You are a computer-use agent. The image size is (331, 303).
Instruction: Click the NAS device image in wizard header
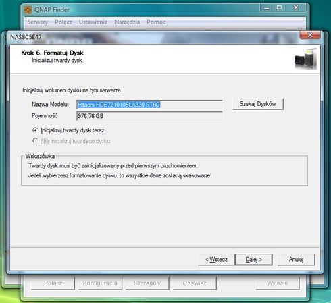[306, 59]
